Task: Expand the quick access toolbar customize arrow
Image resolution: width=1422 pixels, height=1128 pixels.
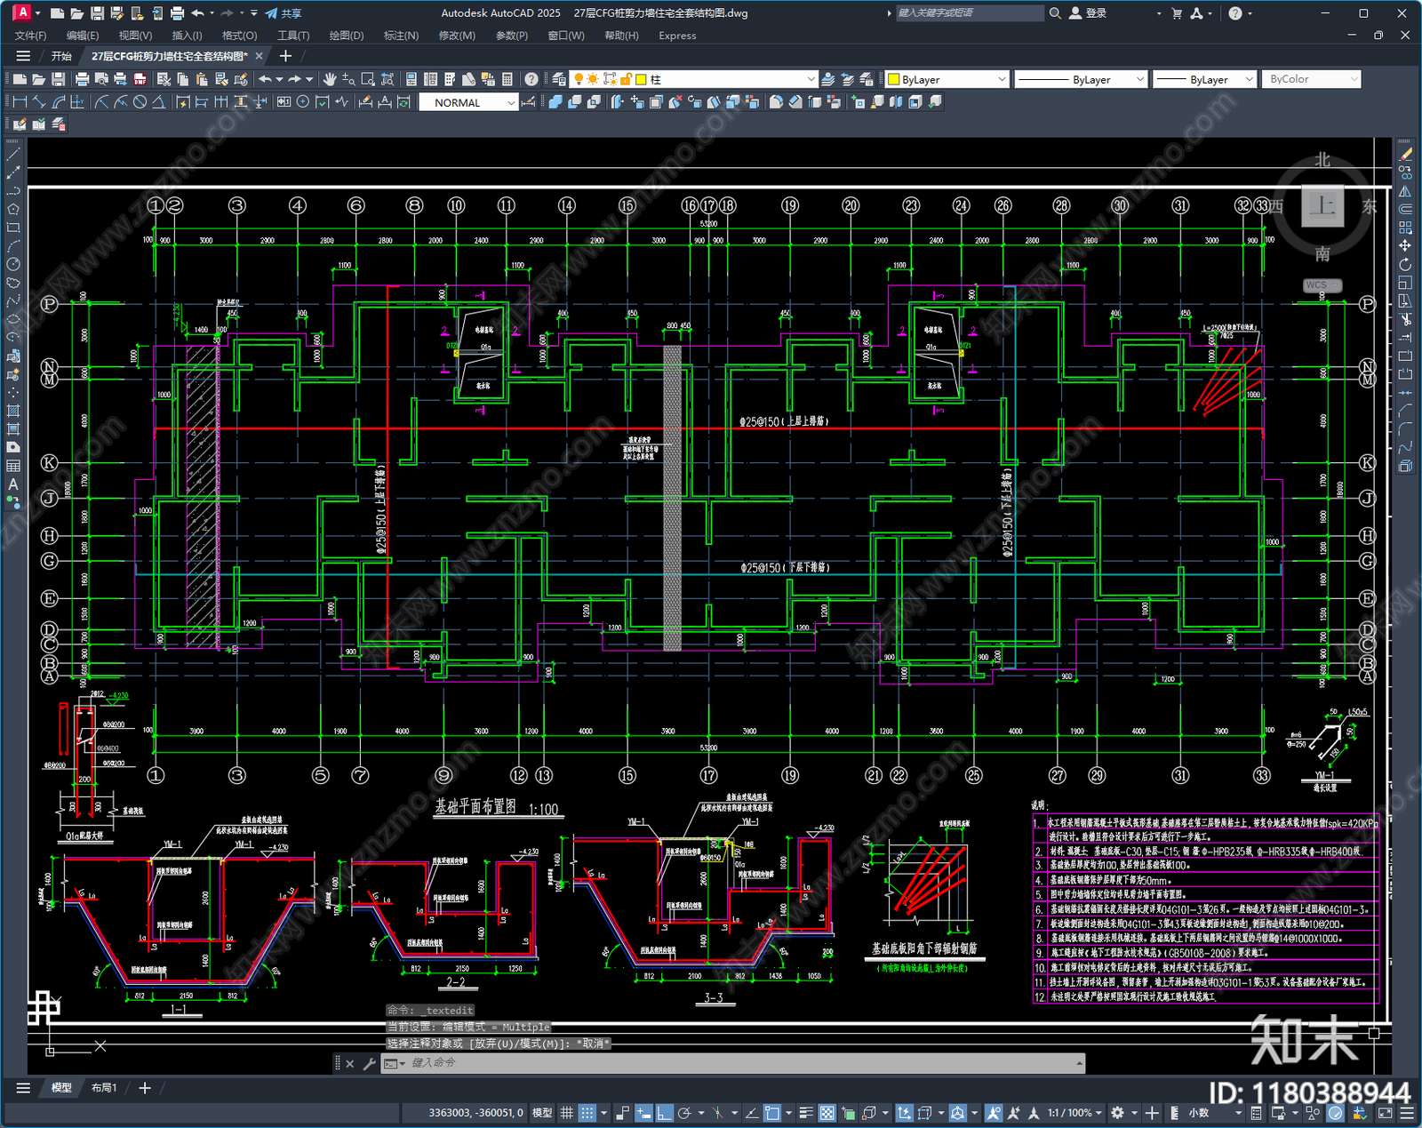Action: (x=254, y=13)
